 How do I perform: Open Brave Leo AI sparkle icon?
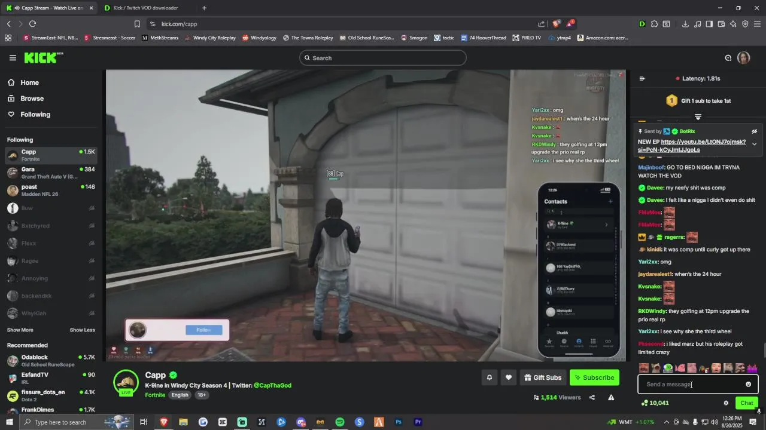(x=733, y=24)
